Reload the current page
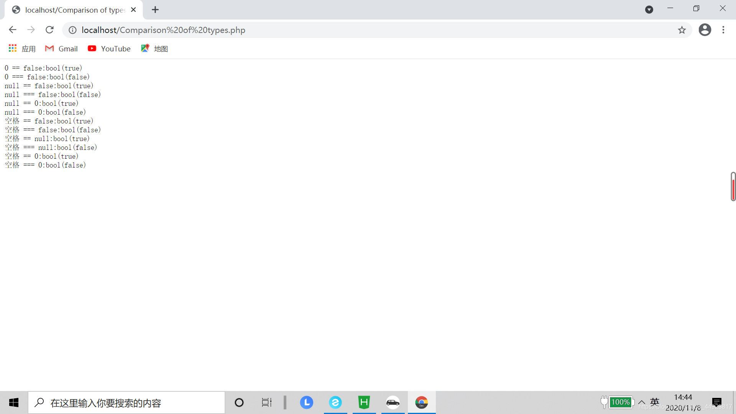736x414 pixels. (x=49, y=30)
